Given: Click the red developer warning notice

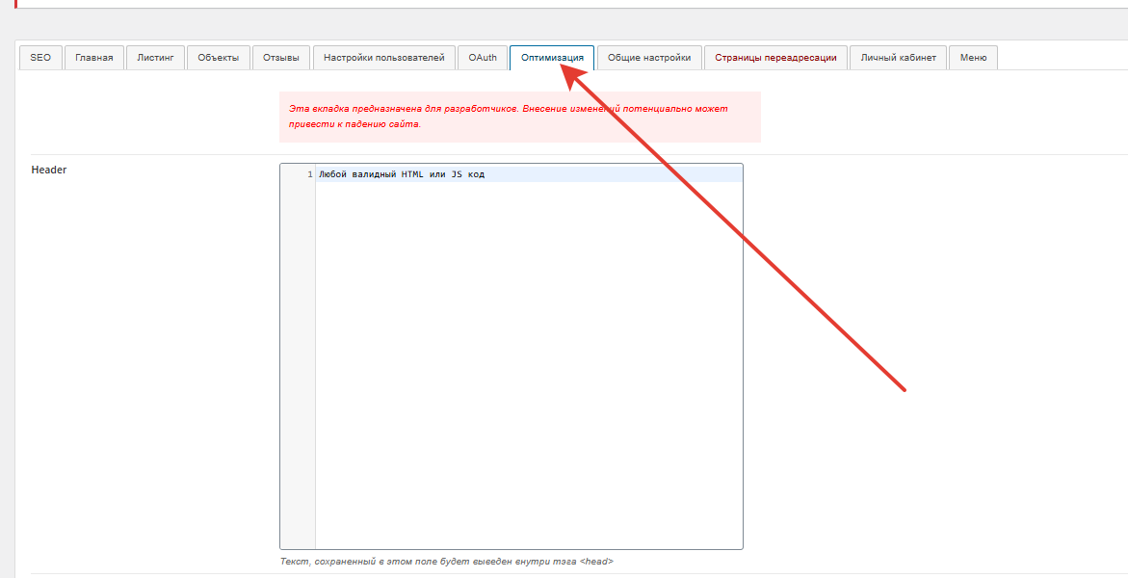Looking at the screenshot, I should pyautogui.click(x=519, y=117).
